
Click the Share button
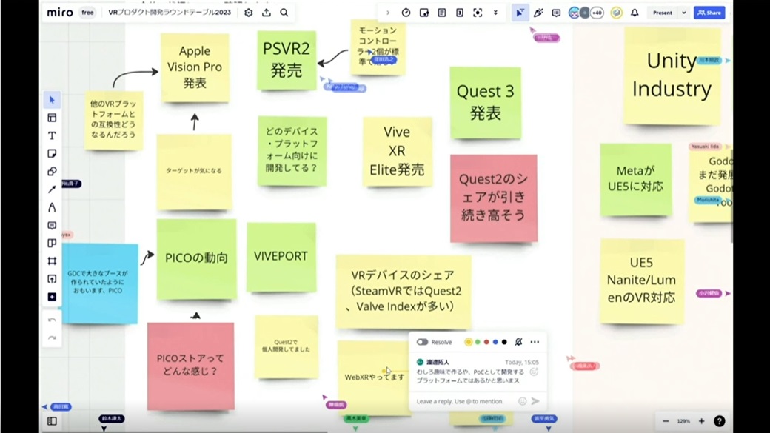point(709,13)
